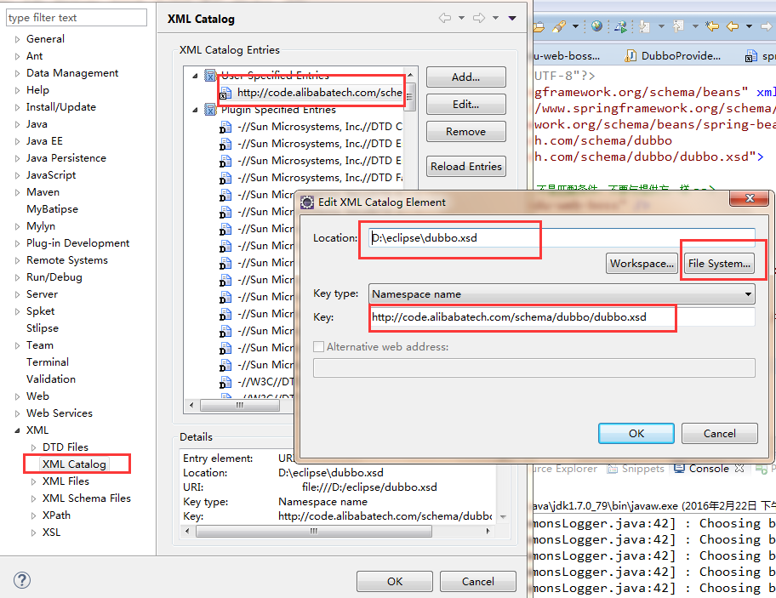Click the Edit... button
The width and height of the screenshot is (776, 598).
465,105
